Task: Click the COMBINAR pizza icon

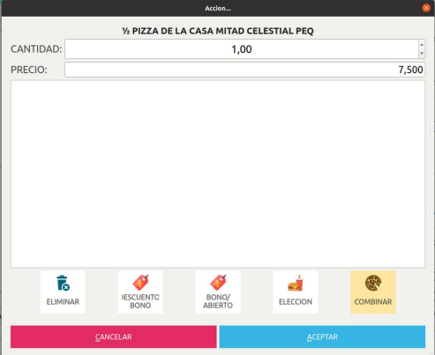Action: 373,283
